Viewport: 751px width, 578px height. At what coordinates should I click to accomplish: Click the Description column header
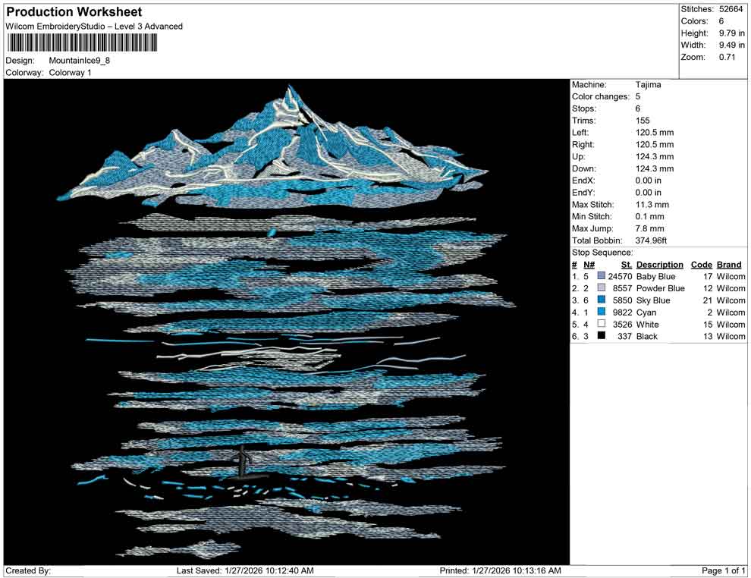coord(659,264)
